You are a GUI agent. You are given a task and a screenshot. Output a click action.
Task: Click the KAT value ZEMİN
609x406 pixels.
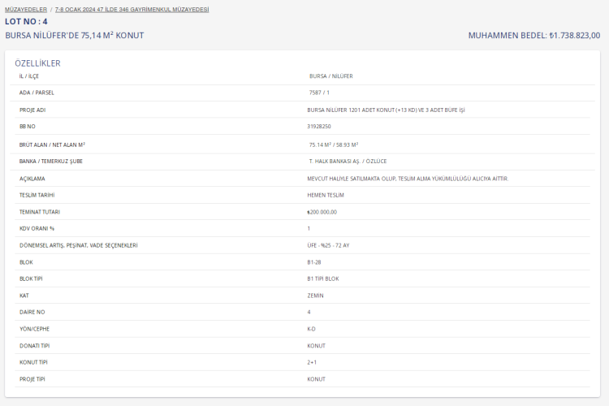click(315, 296)
